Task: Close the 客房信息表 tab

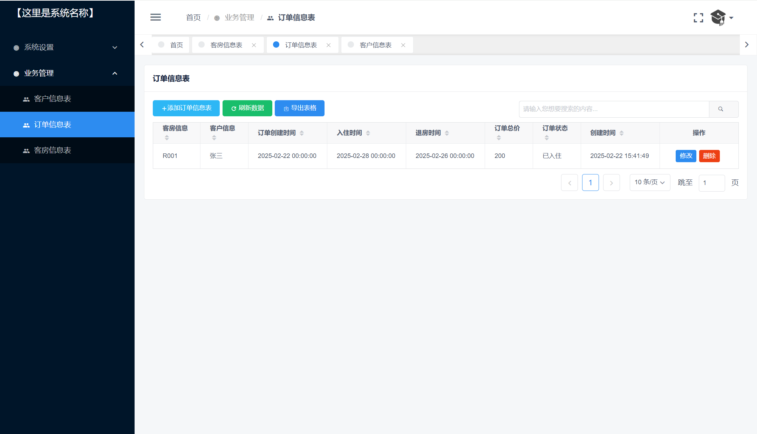Action: [254, 45]
